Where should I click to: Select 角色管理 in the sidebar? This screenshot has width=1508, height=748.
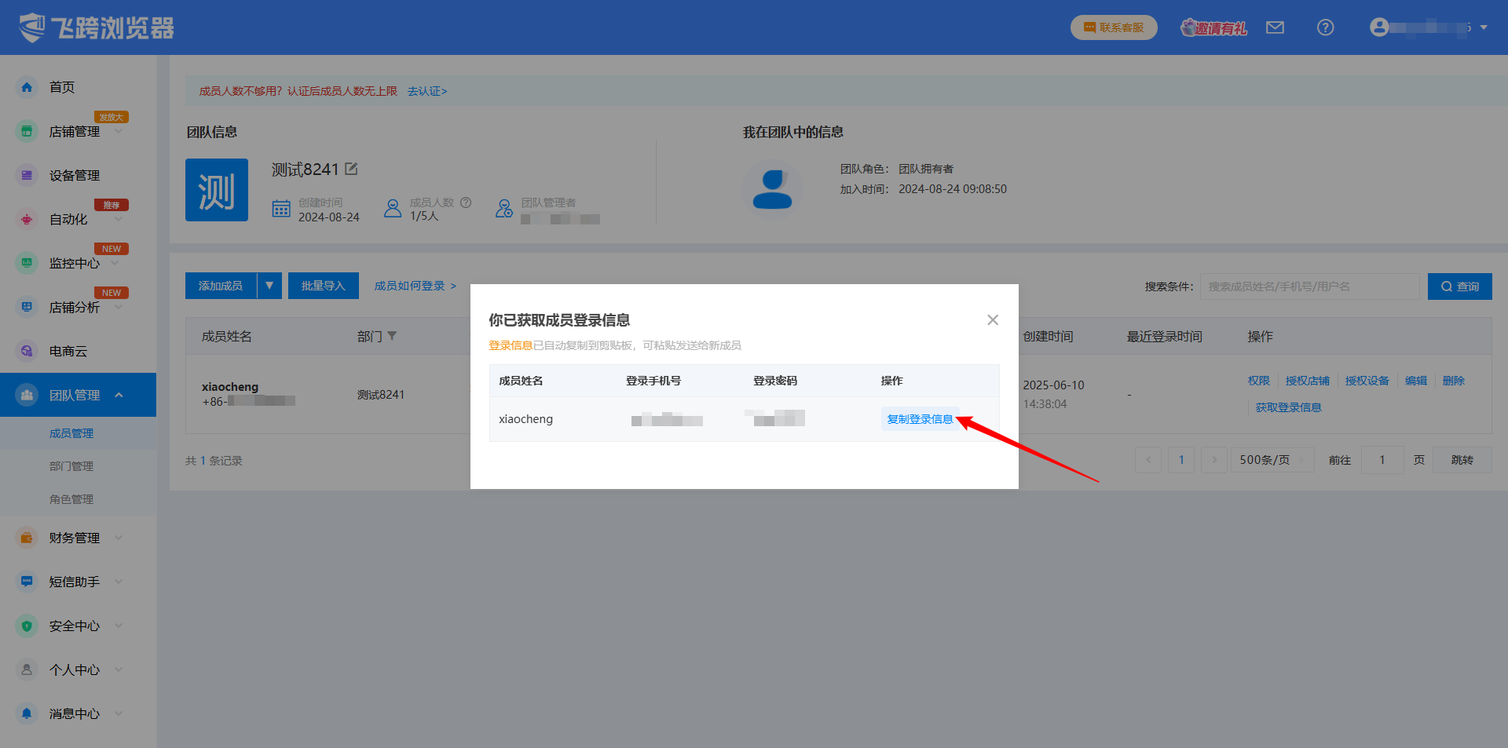71,499
